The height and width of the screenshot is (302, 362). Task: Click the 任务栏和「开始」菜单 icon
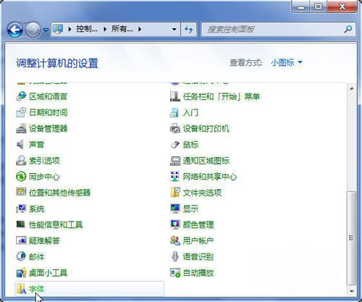175,96
